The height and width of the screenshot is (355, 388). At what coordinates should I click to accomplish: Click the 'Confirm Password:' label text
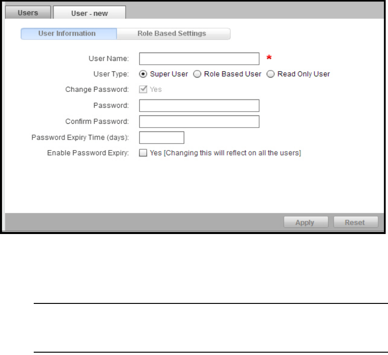pos(97,121)
